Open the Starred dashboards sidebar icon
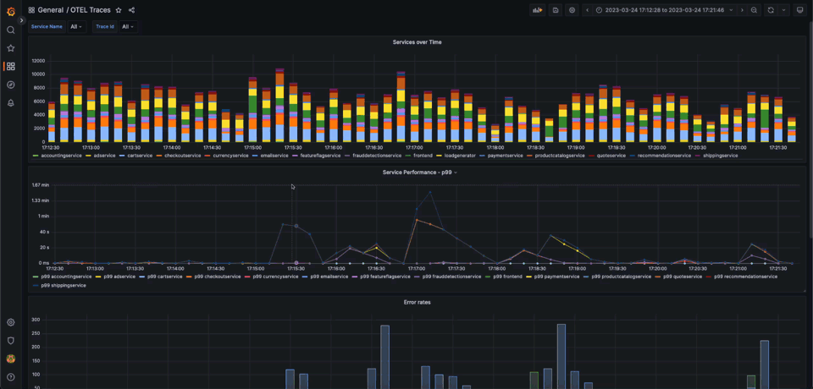Screen dimensions: 813x389 tap(11, 48)
